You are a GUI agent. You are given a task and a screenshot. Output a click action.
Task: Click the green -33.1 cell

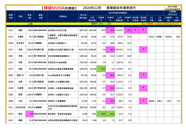pos(101,69)
